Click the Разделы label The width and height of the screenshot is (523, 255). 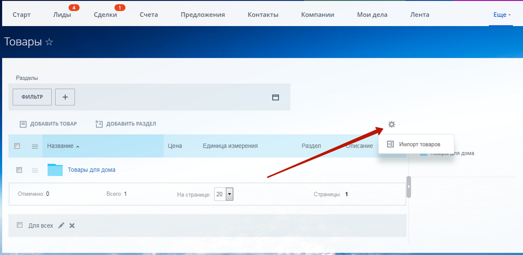coord(27,78)
